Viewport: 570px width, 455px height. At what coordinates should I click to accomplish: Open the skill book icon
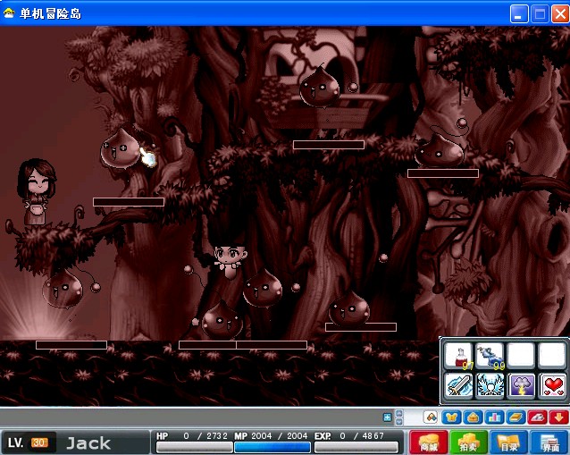pyautogui.click(x=516, y=417)
